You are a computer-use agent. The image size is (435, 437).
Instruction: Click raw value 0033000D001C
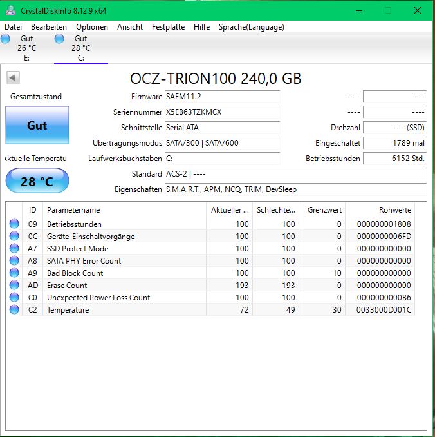384,310
